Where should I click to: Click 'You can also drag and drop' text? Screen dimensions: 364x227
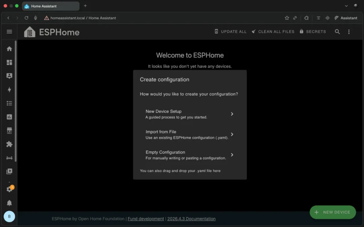tap(180, 171)
